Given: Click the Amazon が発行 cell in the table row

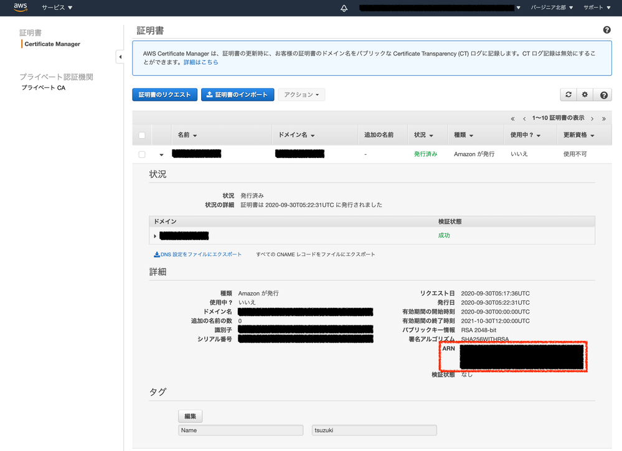Looking at the screenshot, I should click(x=474, y=154).
